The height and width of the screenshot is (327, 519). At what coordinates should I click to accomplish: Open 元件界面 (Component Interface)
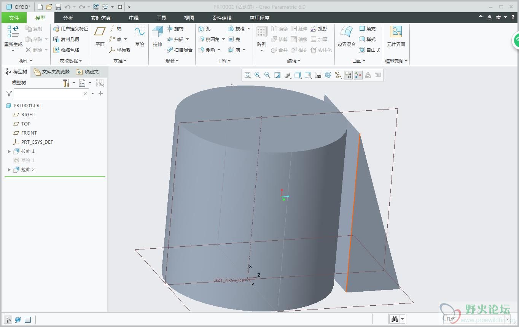[396, 37]
